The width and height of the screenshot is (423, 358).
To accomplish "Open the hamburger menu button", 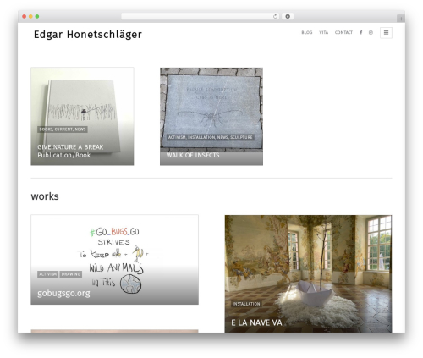I will (x=386, y=33).
